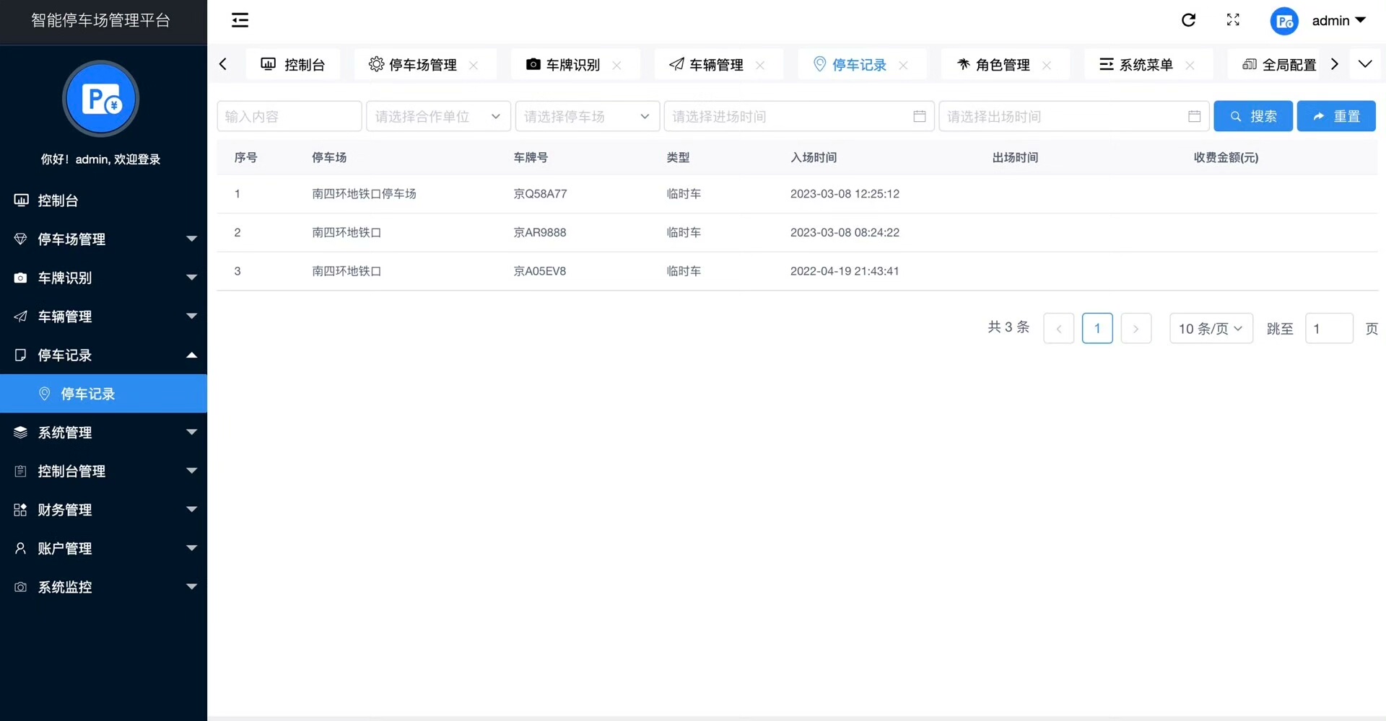
Task: Click the refresh page icon
Action: pos(1188,20)
